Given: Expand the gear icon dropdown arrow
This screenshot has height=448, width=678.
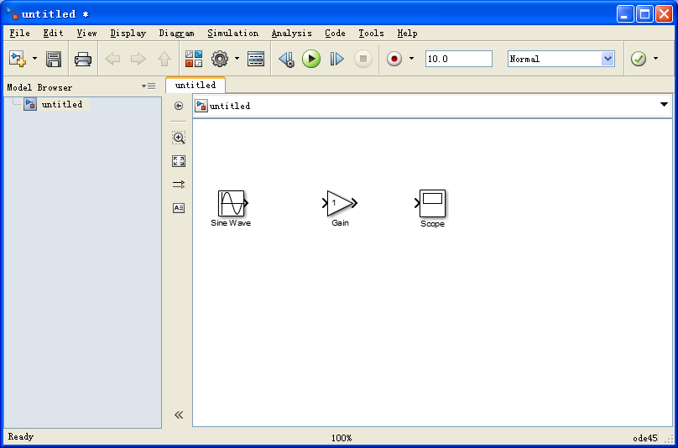Looking at the screenshot, I should 237,59.
